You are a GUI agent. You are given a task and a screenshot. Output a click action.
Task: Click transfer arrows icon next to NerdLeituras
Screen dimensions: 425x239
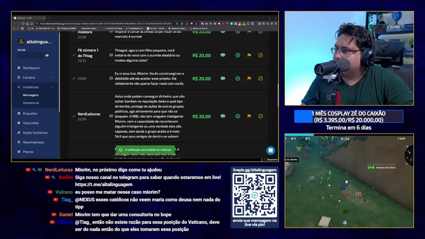point(74,116)
